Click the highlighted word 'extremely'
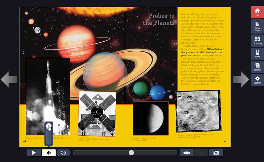 (204, 55)
